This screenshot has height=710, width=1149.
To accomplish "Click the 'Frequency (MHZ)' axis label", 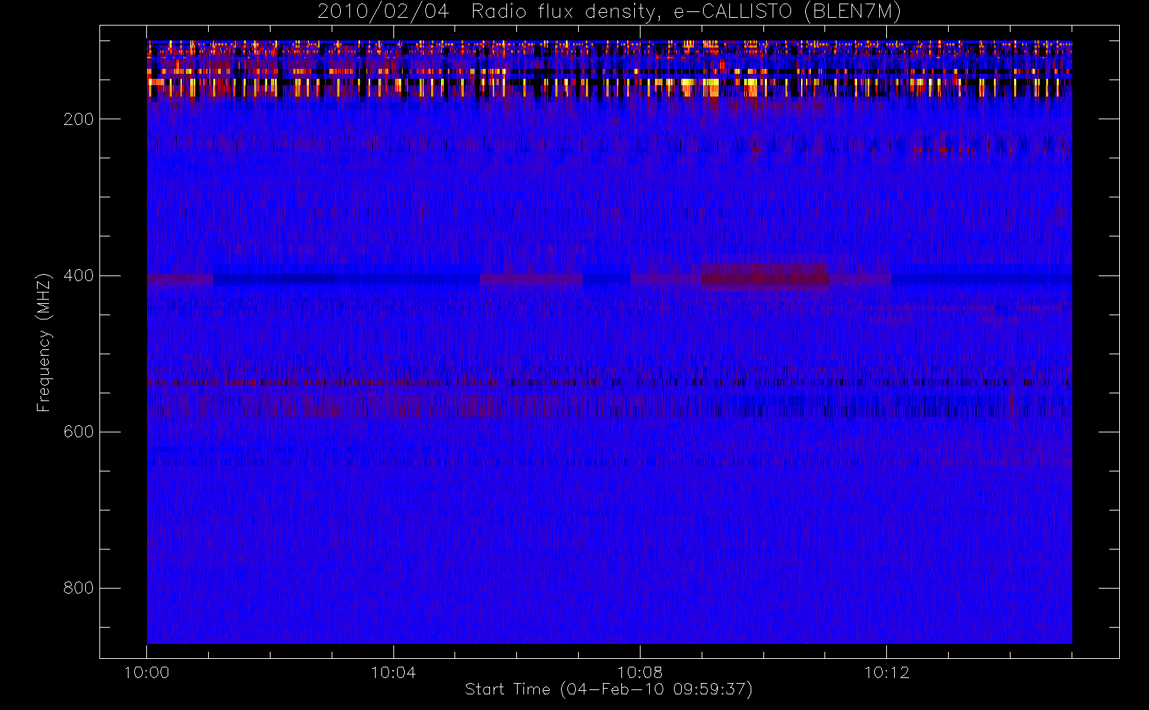I will click(45, 342).
